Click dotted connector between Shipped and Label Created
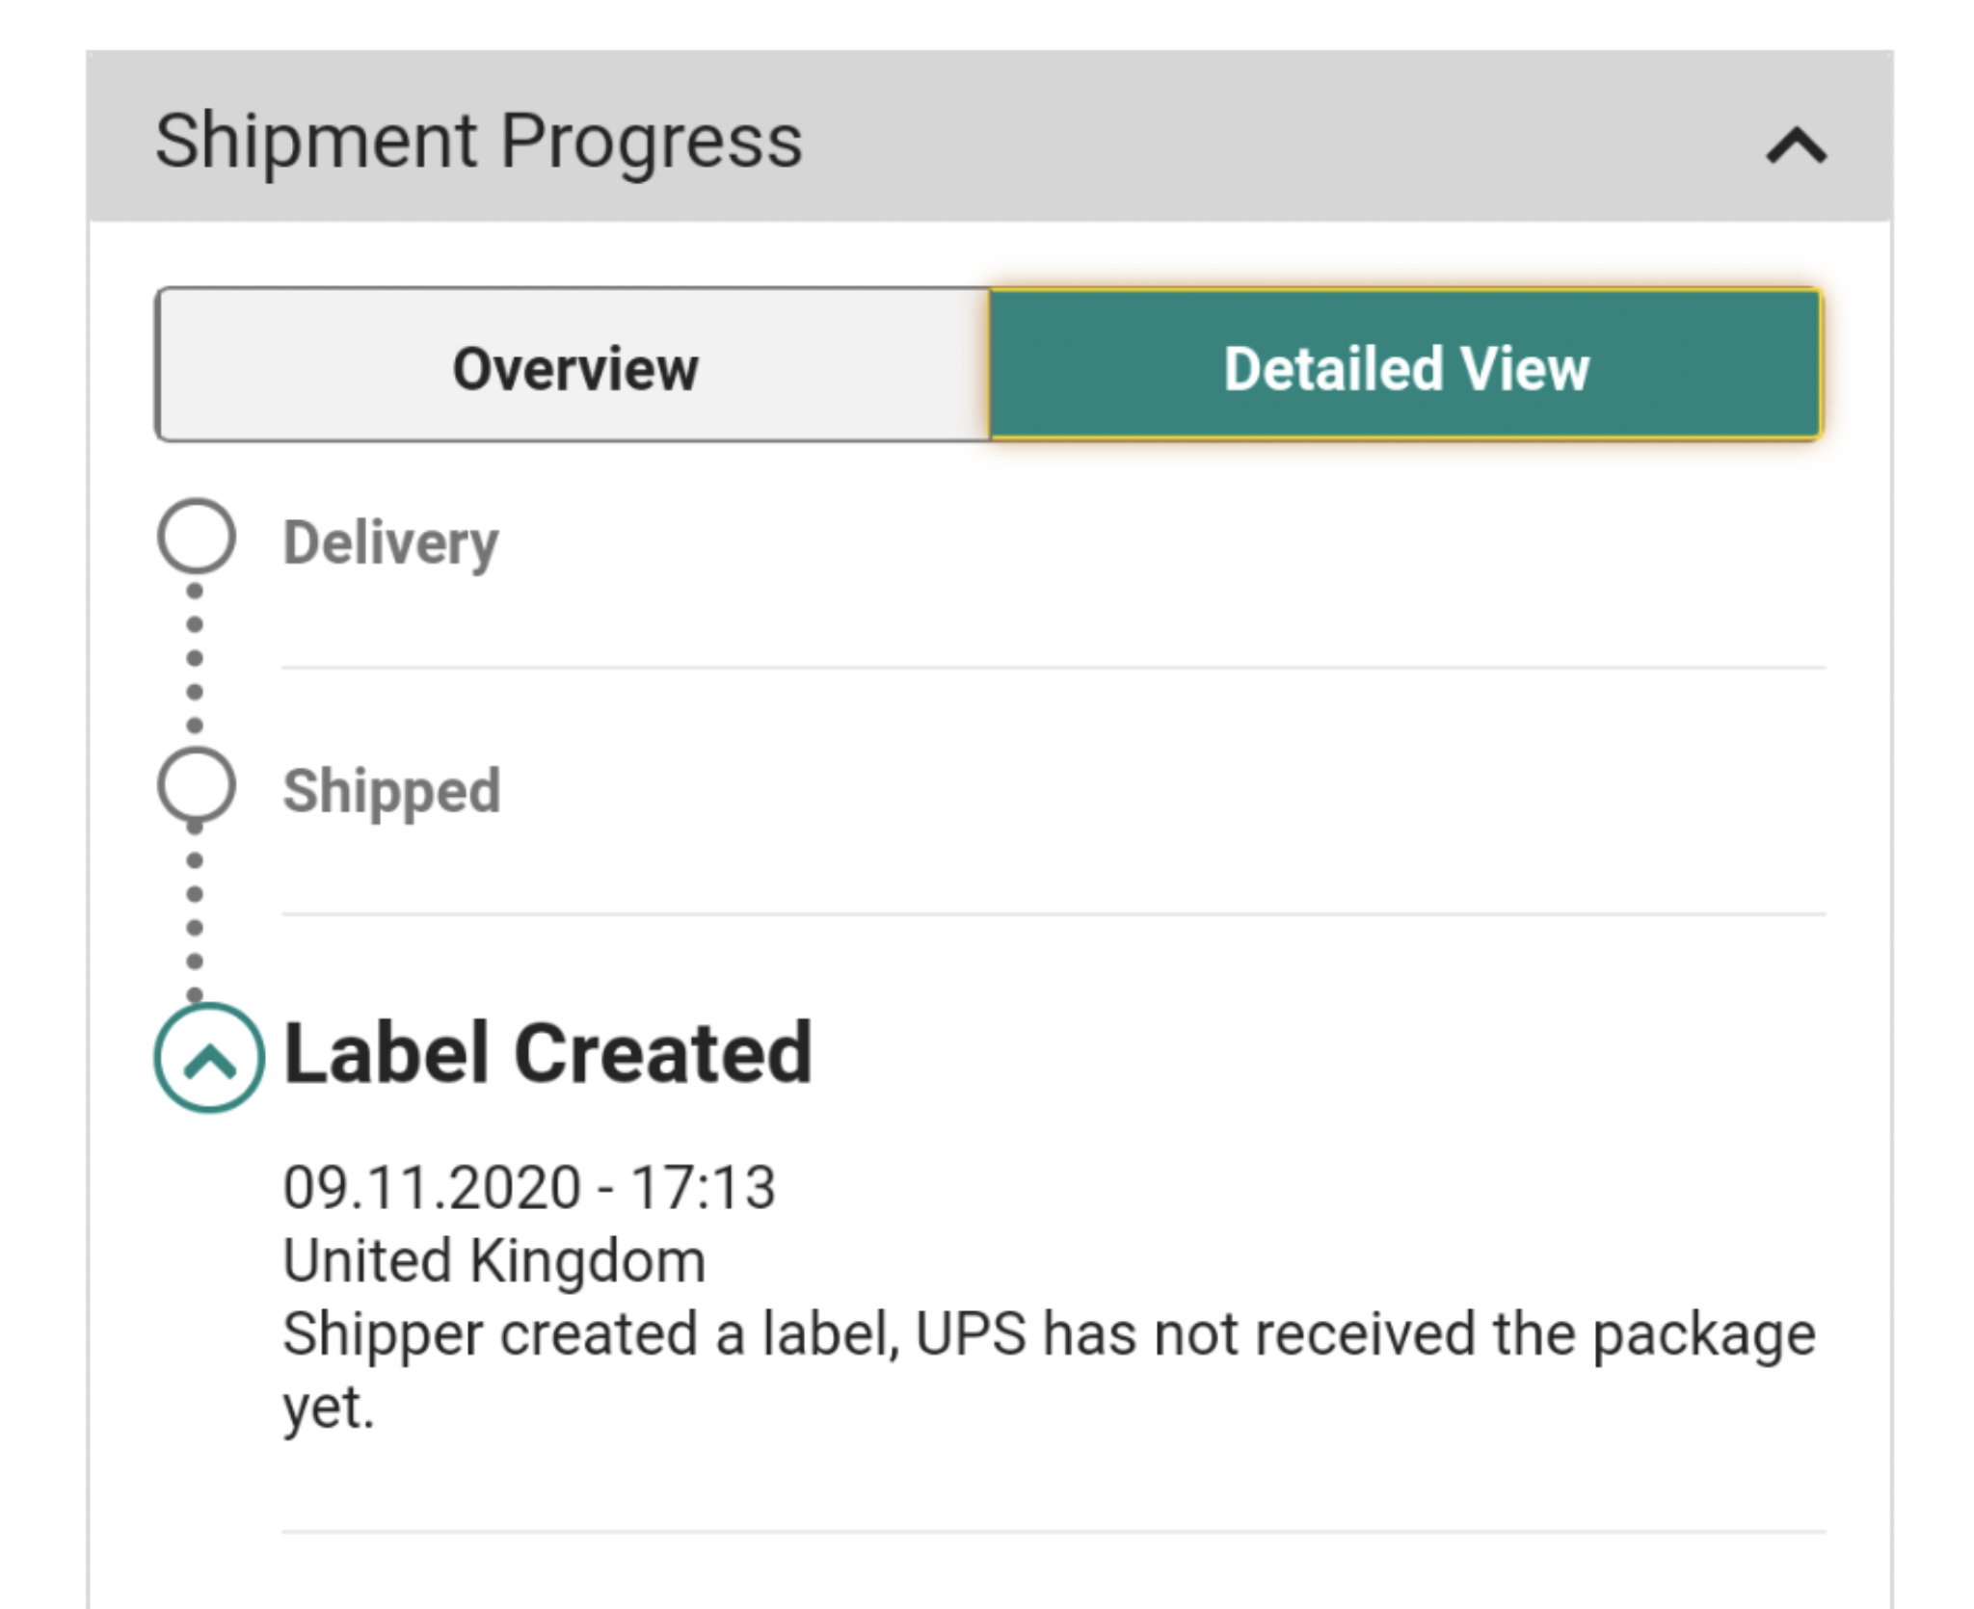This screenshot has height=1609, width=1974. (195, 911)
